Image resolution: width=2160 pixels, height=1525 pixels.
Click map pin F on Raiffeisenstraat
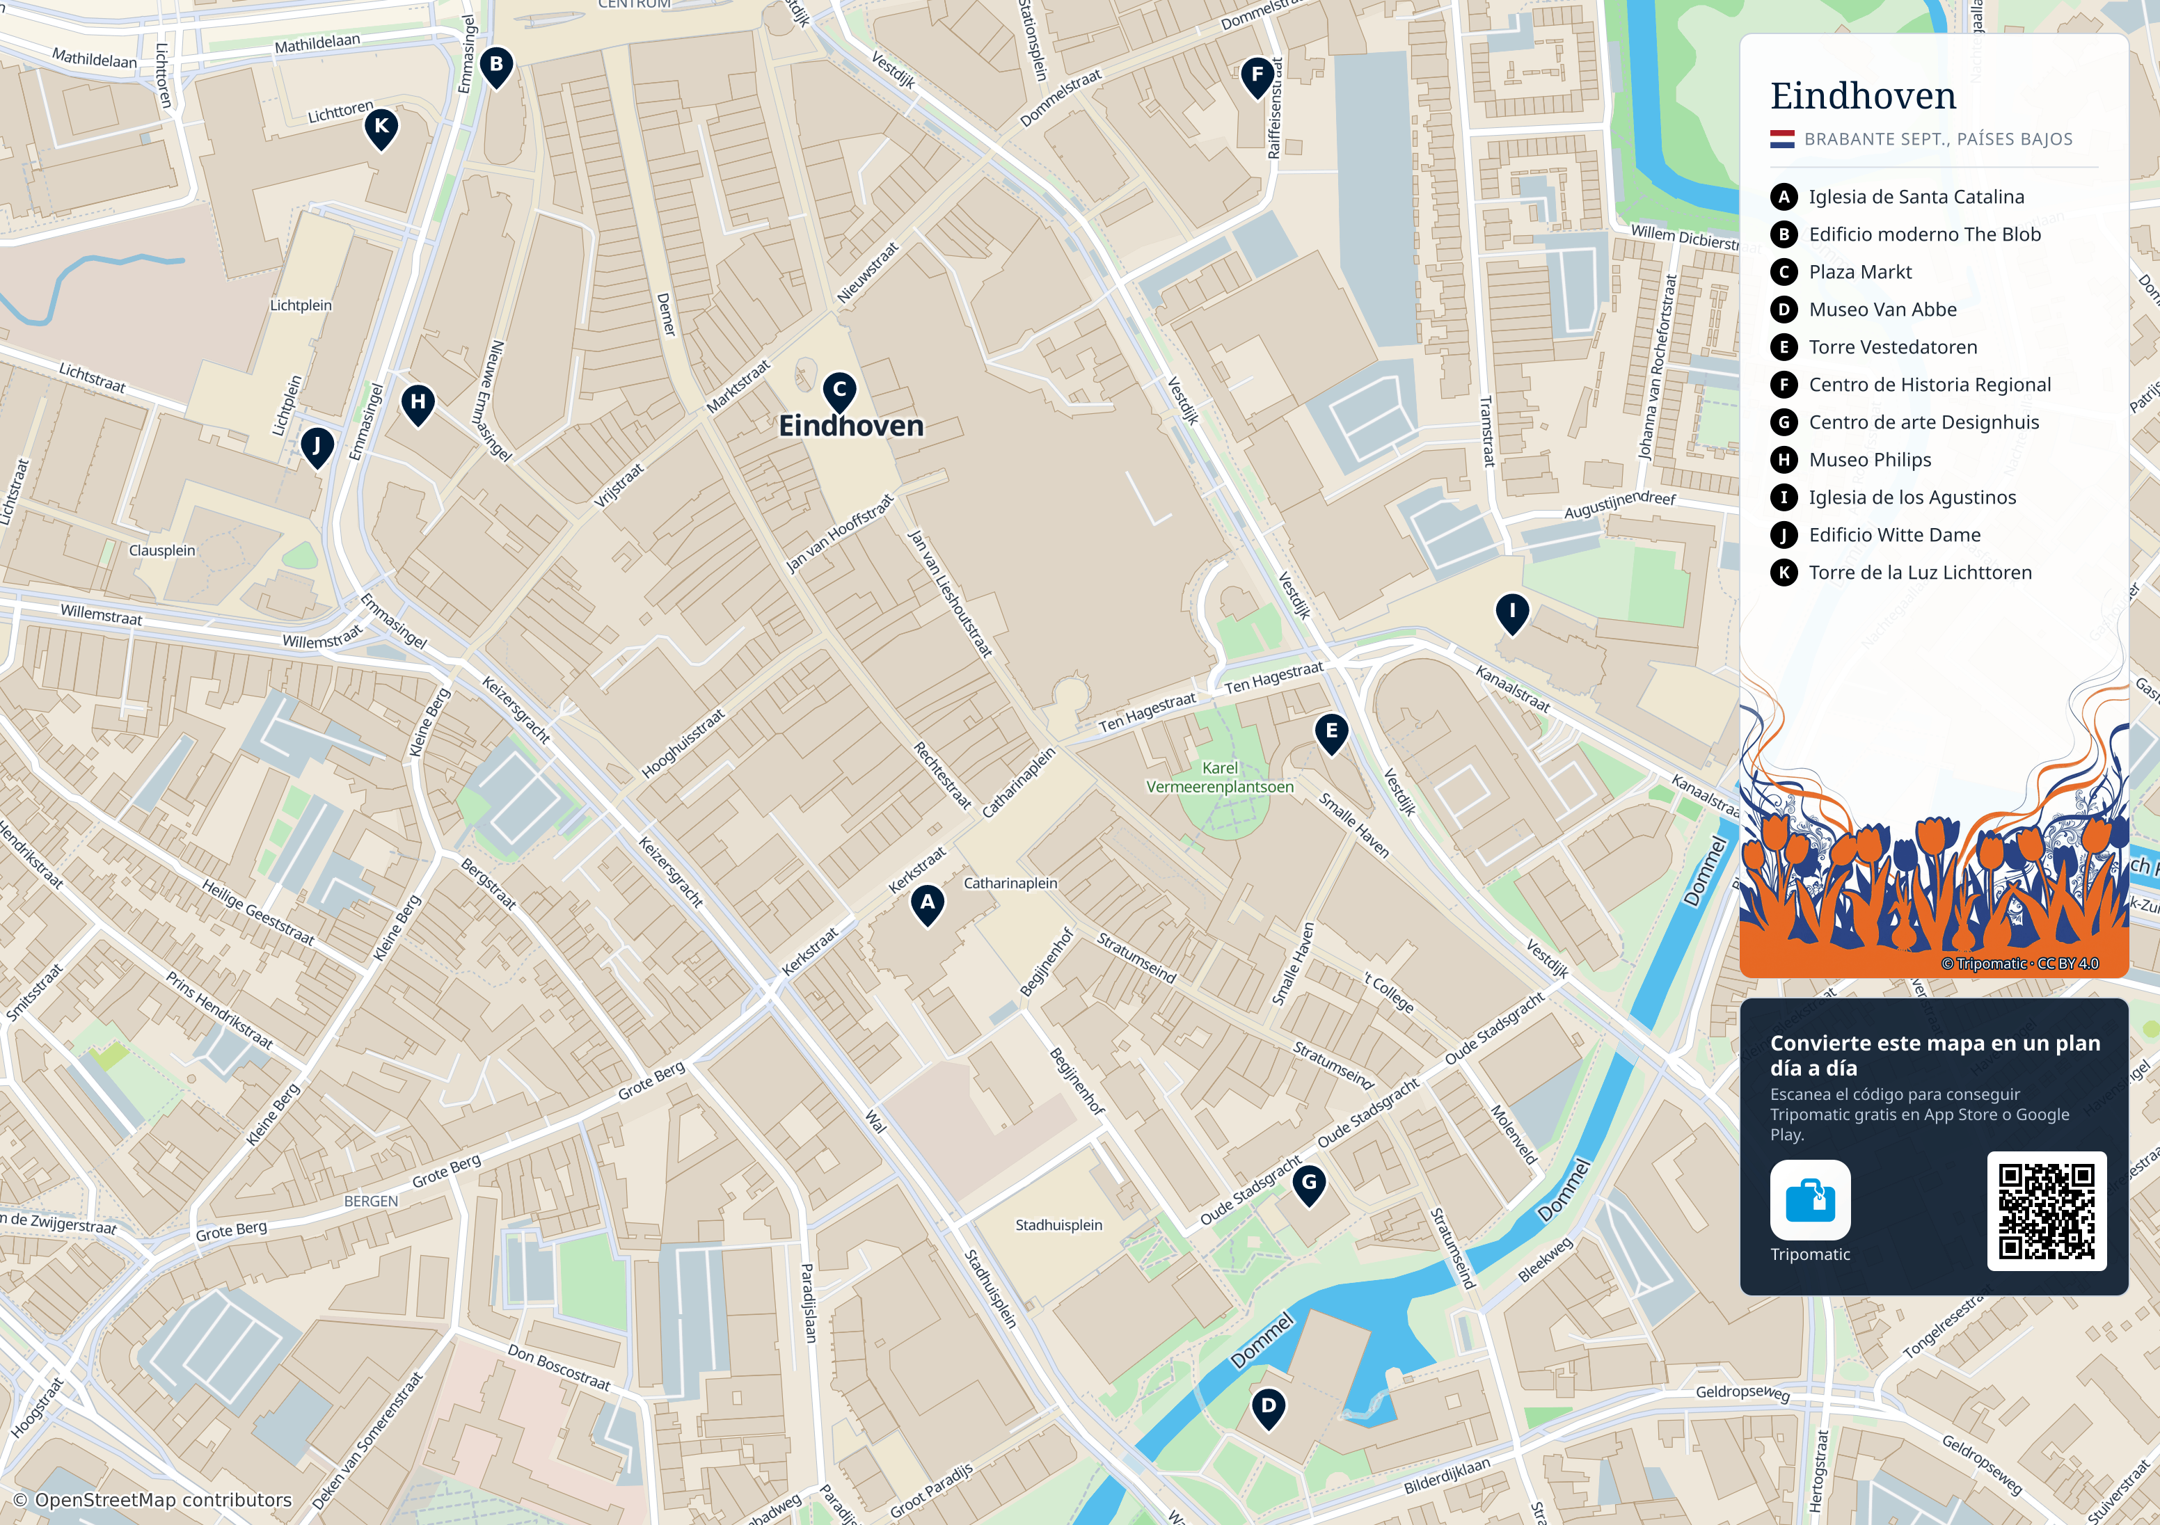pyautogui.click(x=1257, y=78)
